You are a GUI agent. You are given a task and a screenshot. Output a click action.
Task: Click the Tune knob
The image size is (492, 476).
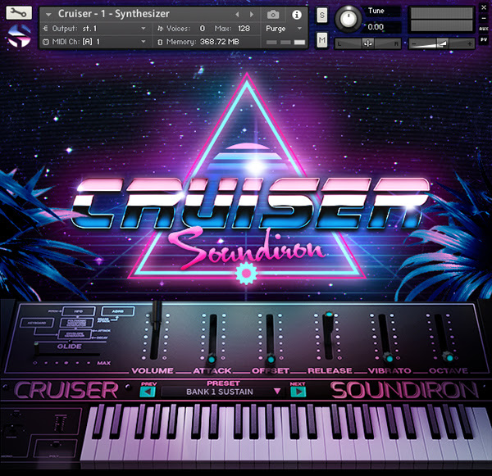348,18
